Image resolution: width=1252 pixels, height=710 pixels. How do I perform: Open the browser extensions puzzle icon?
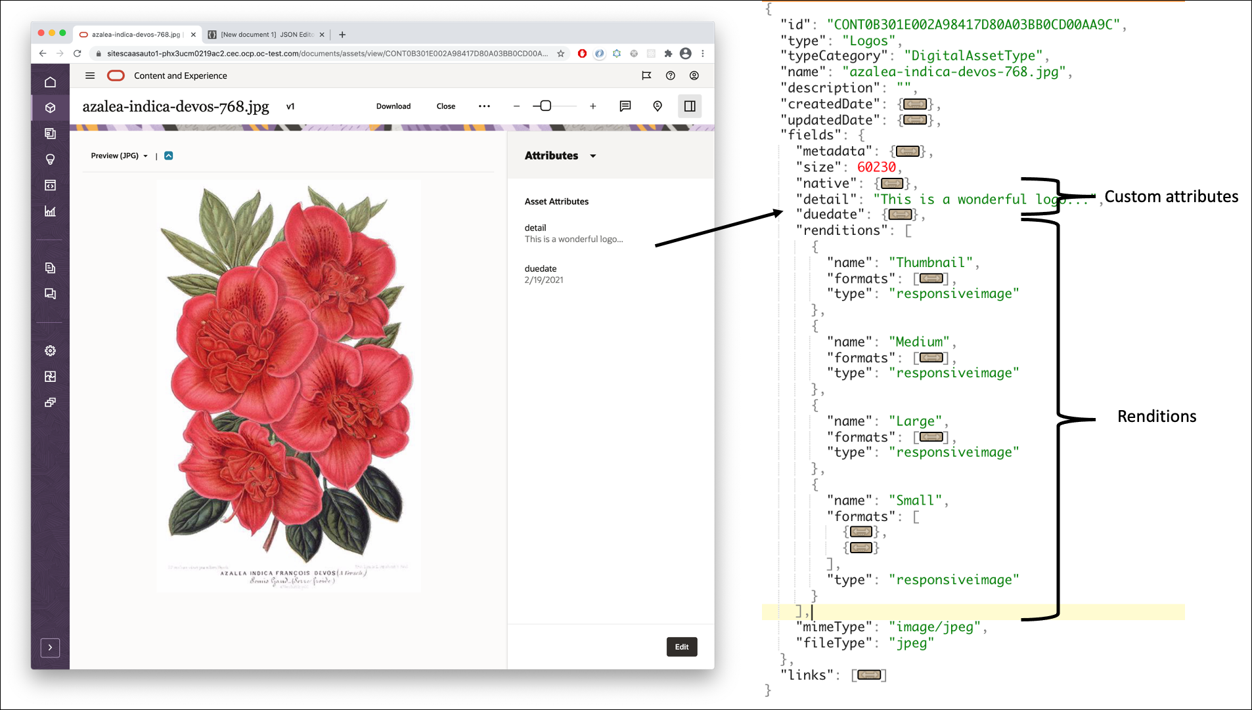tap(668, 53)
